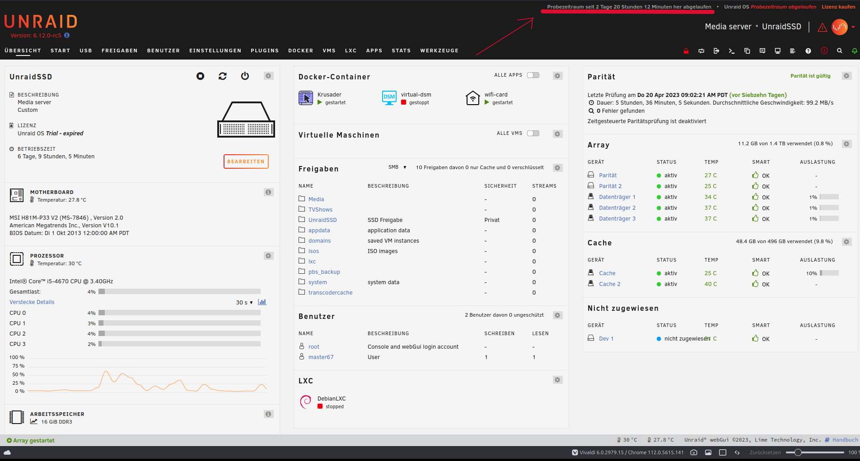
Task: Open processor settings gear
Action: point(269,256)
